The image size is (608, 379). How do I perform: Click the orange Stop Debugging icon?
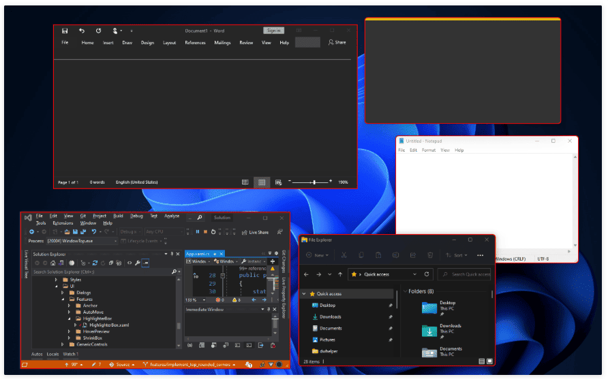(x=205, y=232)
